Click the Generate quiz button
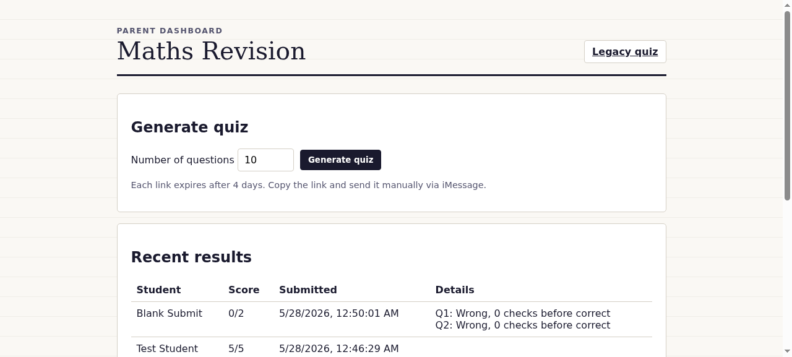The width and height of the screenshot is (792, 357). click(x=340, y=160)
